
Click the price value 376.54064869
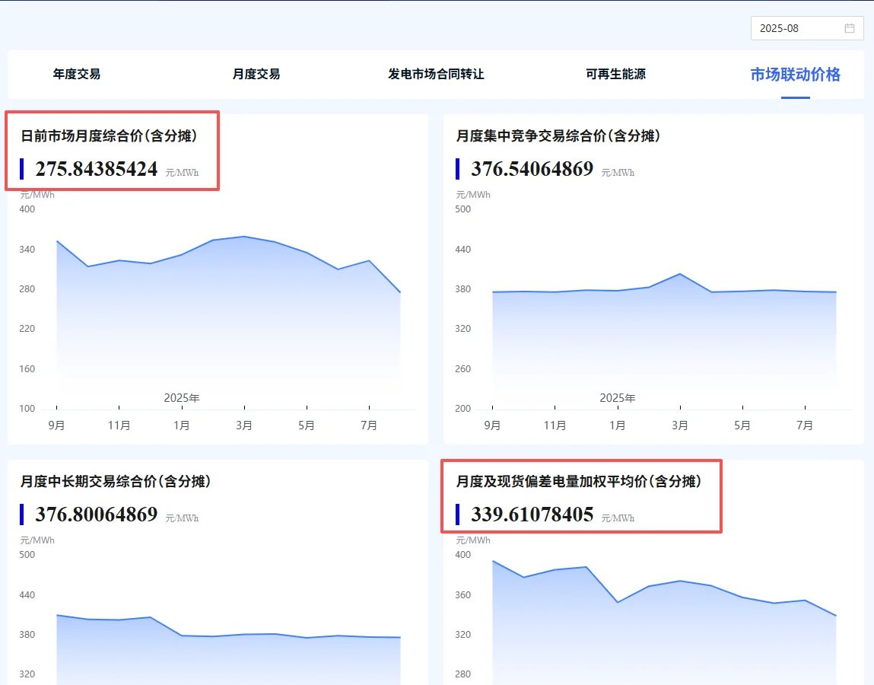tap(531, 169)
